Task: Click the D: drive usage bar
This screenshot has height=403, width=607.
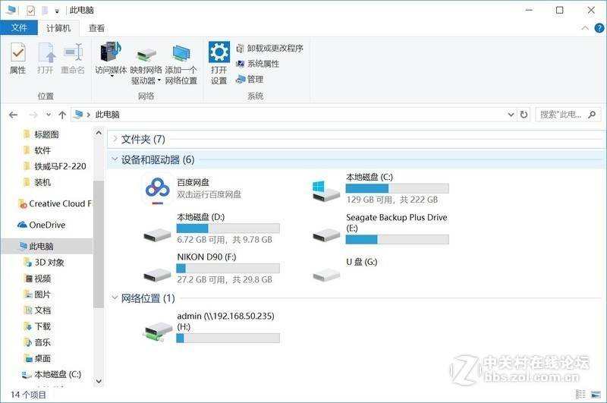Action: pyautogui.click(x=228, y=228)
